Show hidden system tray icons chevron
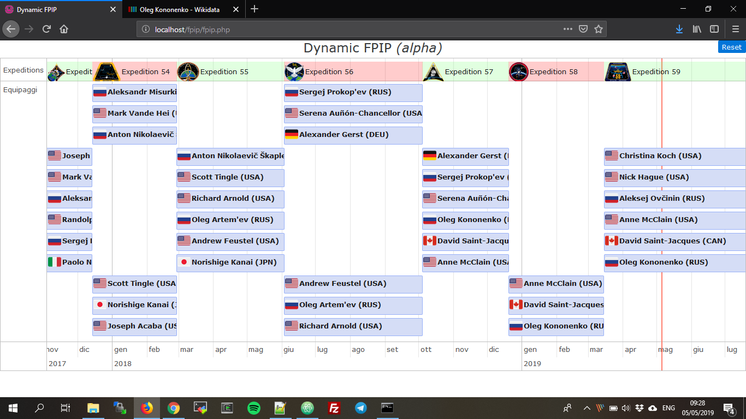 point(587,408)
